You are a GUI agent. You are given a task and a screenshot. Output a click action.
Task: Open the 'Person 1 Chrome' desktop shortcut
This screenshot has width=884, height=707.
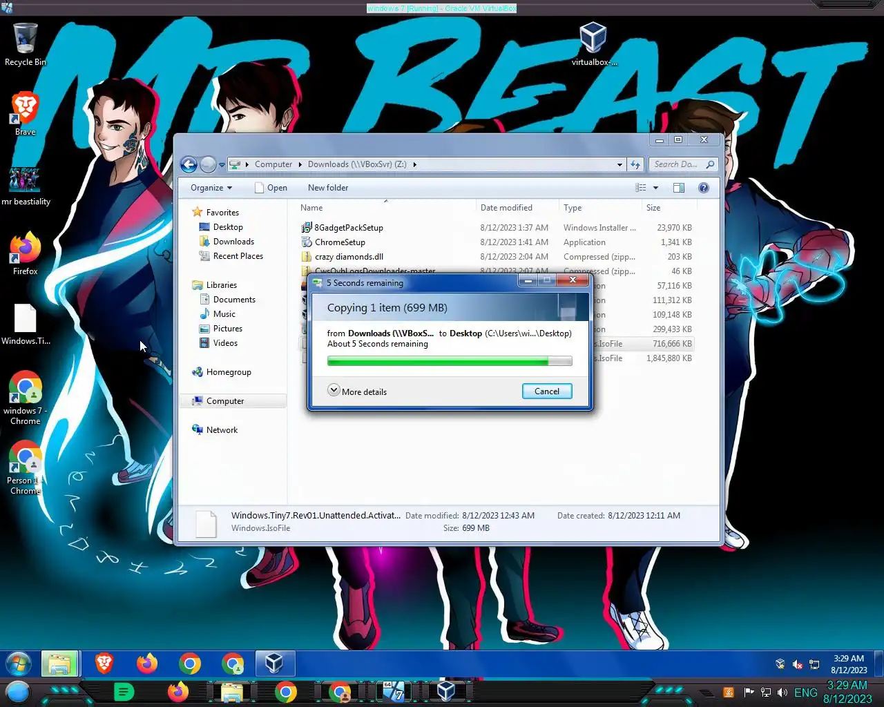(25, 468)
